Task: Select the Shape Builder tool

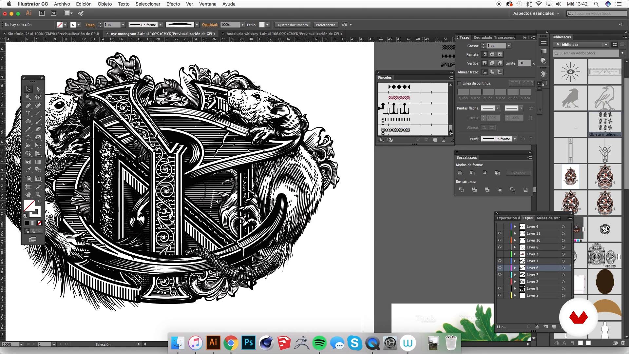Action: [28, 154]
